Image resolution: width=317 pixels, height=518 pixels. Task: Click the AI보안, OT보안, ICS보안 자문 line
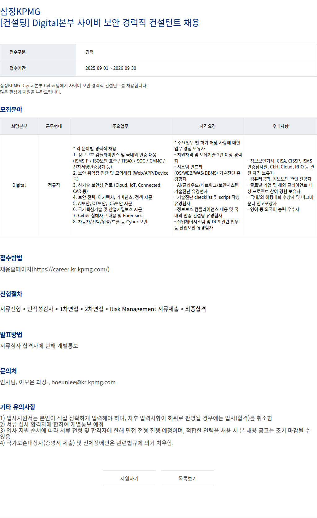(102, 203)
